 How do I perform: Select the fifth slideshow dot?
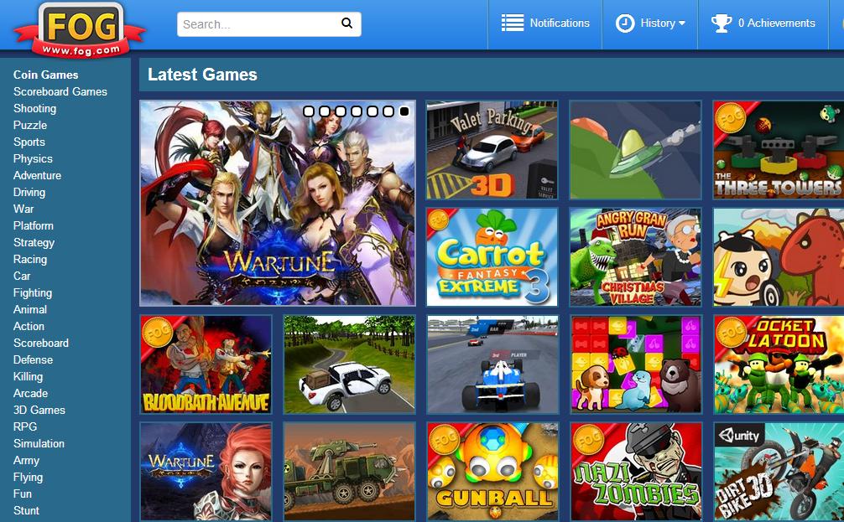coord(373,111)
